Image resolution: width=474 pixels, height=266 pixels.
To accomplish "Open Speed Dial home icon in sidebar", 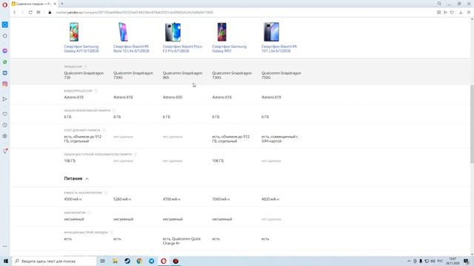I will pos(5,36).
